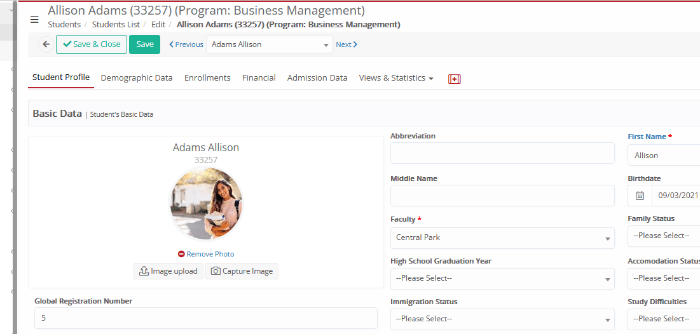Switch to Demographic Data tab
The width and height of the screenshot is (700, 334).
pyautogui.click(x=137, y=78)
